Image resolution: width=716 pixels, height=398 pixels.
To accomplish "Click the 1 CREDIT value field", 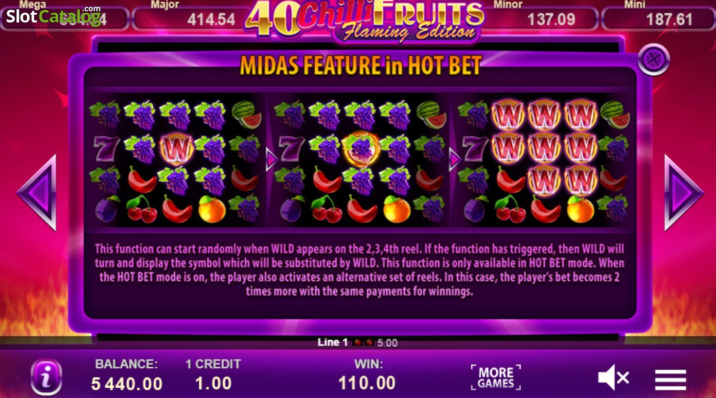I will tap(213, 383).
